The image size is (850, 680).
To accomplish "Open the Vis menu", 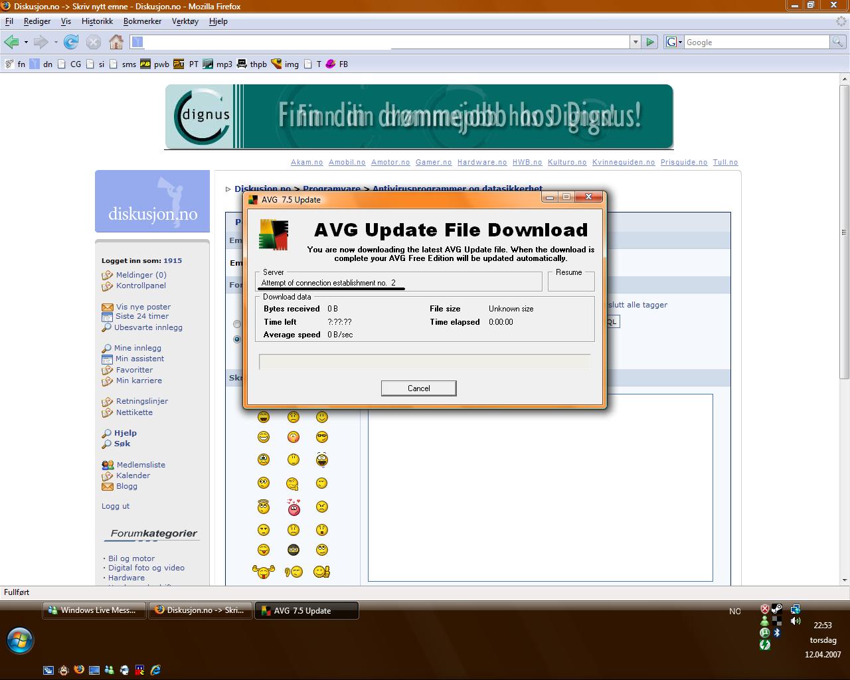I will click(66, 21).
